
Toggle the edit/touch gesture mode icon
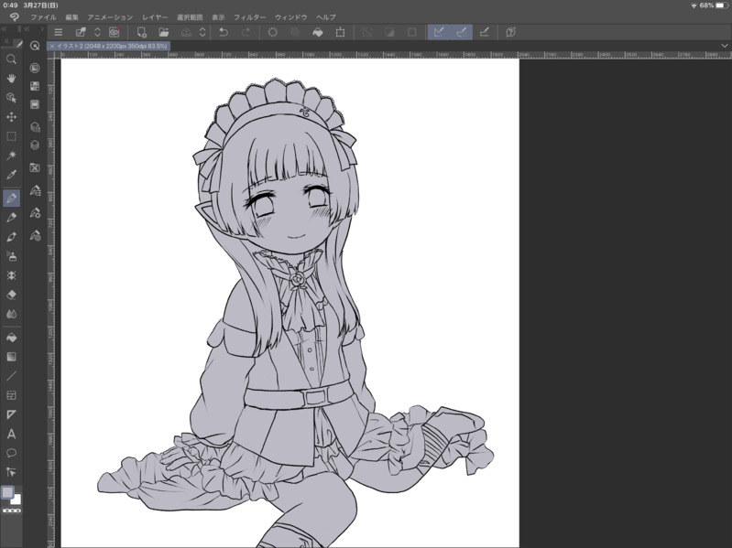coord(81,32)
